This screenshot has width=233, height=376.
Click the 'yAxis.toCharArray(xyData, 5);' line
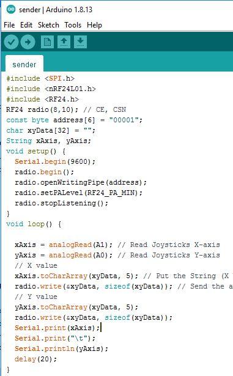[x=76, y=307]
